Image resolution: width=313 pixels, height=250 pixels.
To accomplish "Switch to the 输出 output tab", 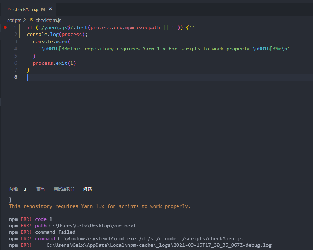I will (x=40, y=189).
